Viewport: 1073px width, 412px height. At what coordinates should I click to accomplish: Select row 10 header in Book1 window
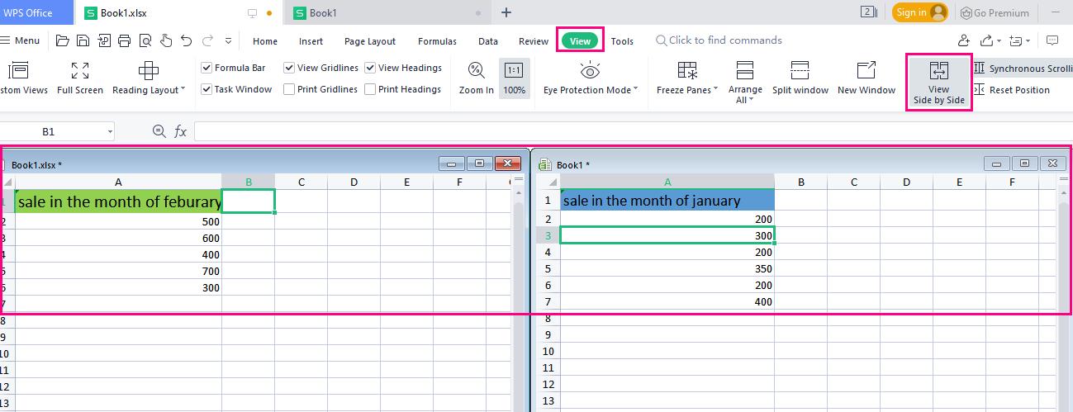coord(548,351)
